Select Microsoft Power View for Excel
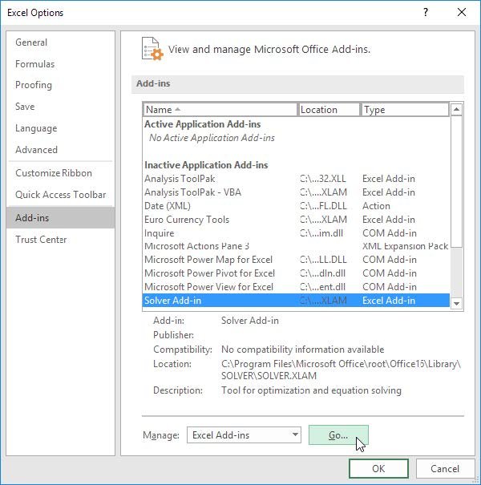 [296, 287]
